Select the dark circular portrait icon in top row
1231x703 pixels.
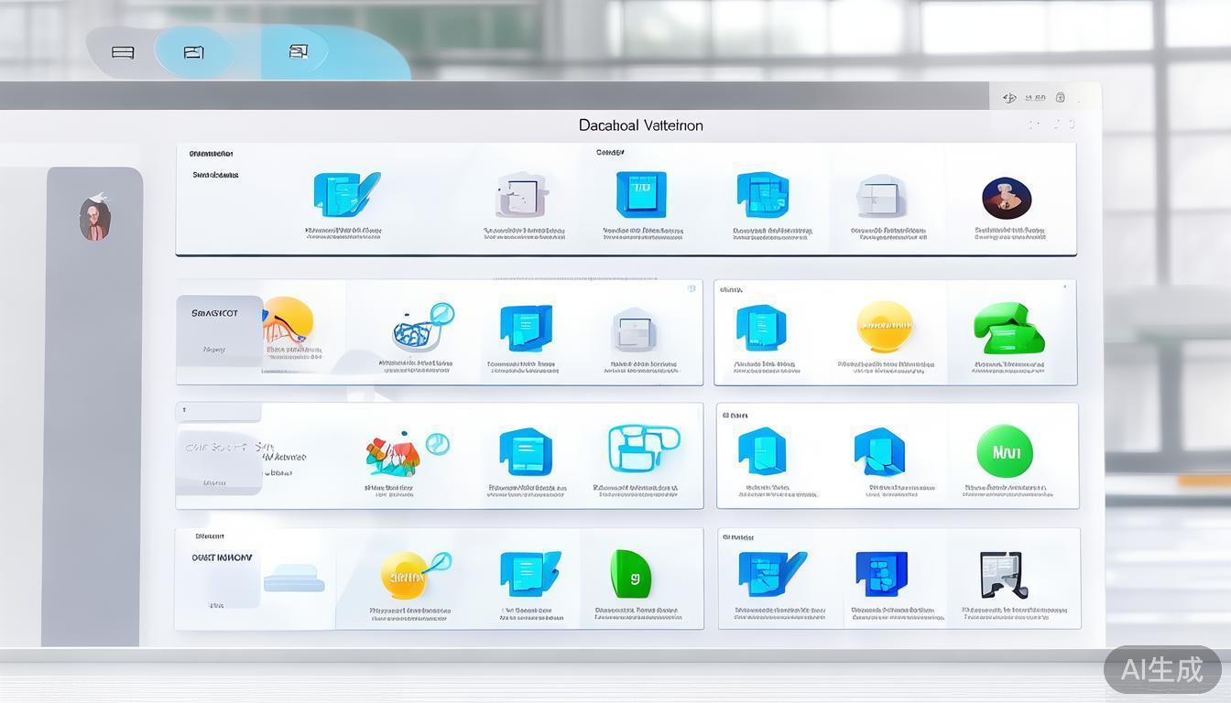coord(1007,199)
